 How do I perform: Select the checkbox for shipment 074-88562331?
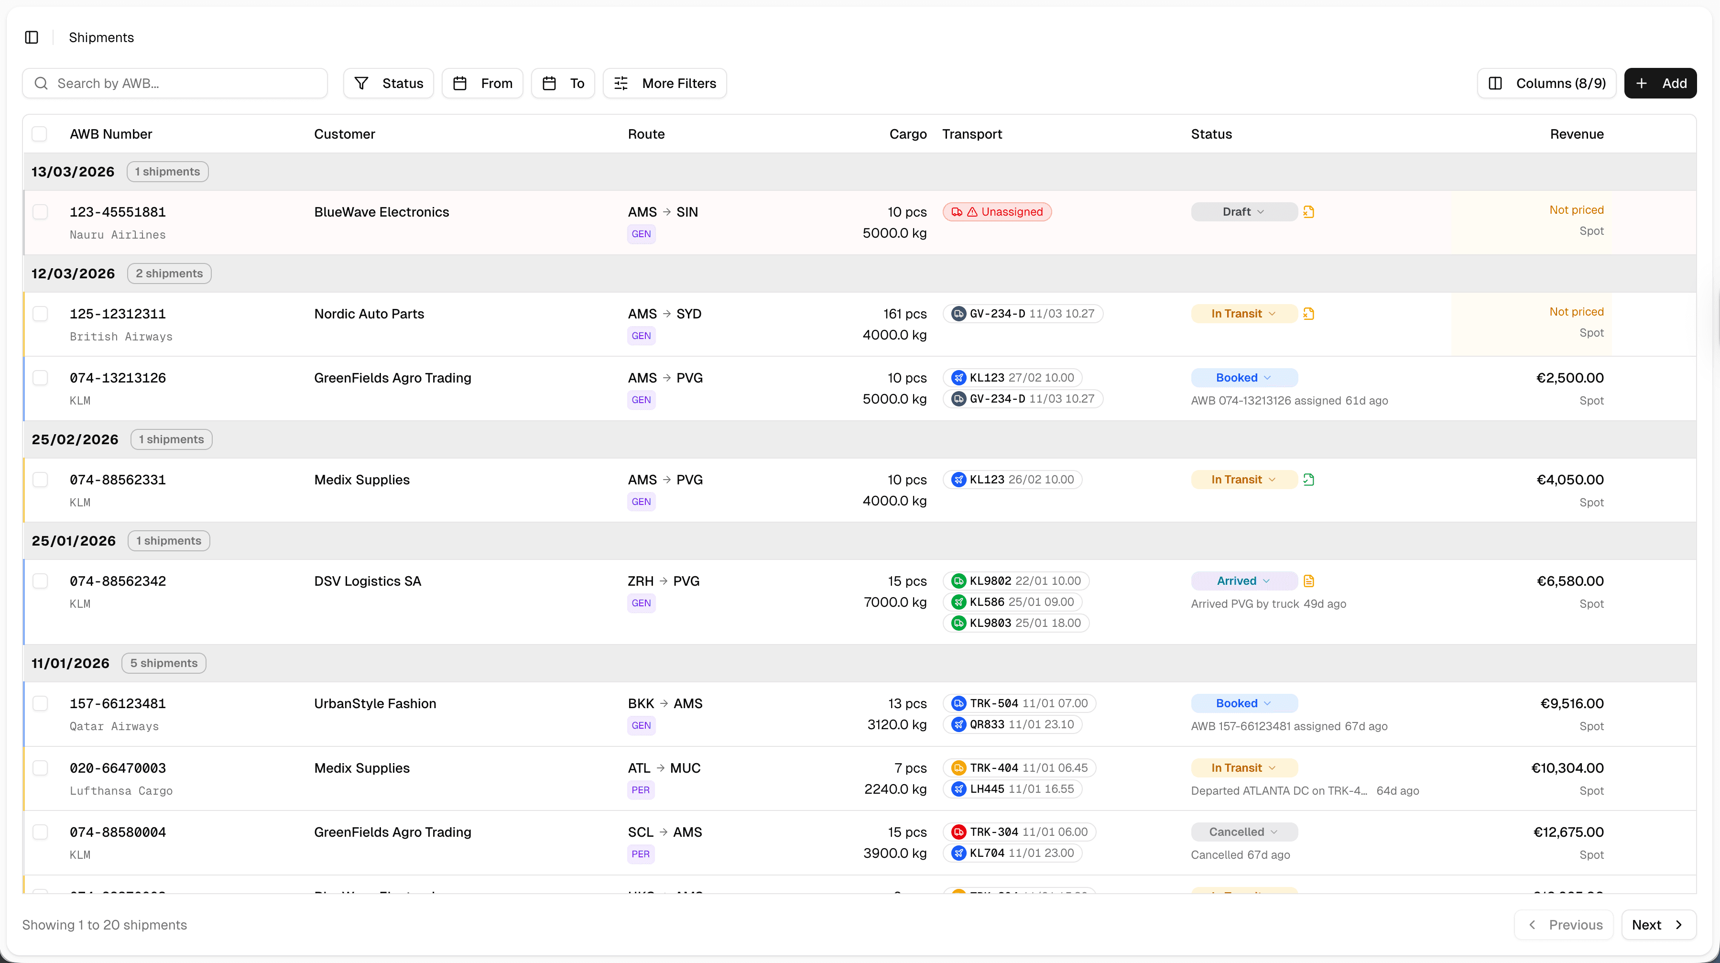41,480
